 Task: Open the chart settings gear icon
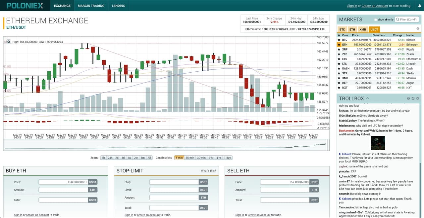tap(9, 42)
